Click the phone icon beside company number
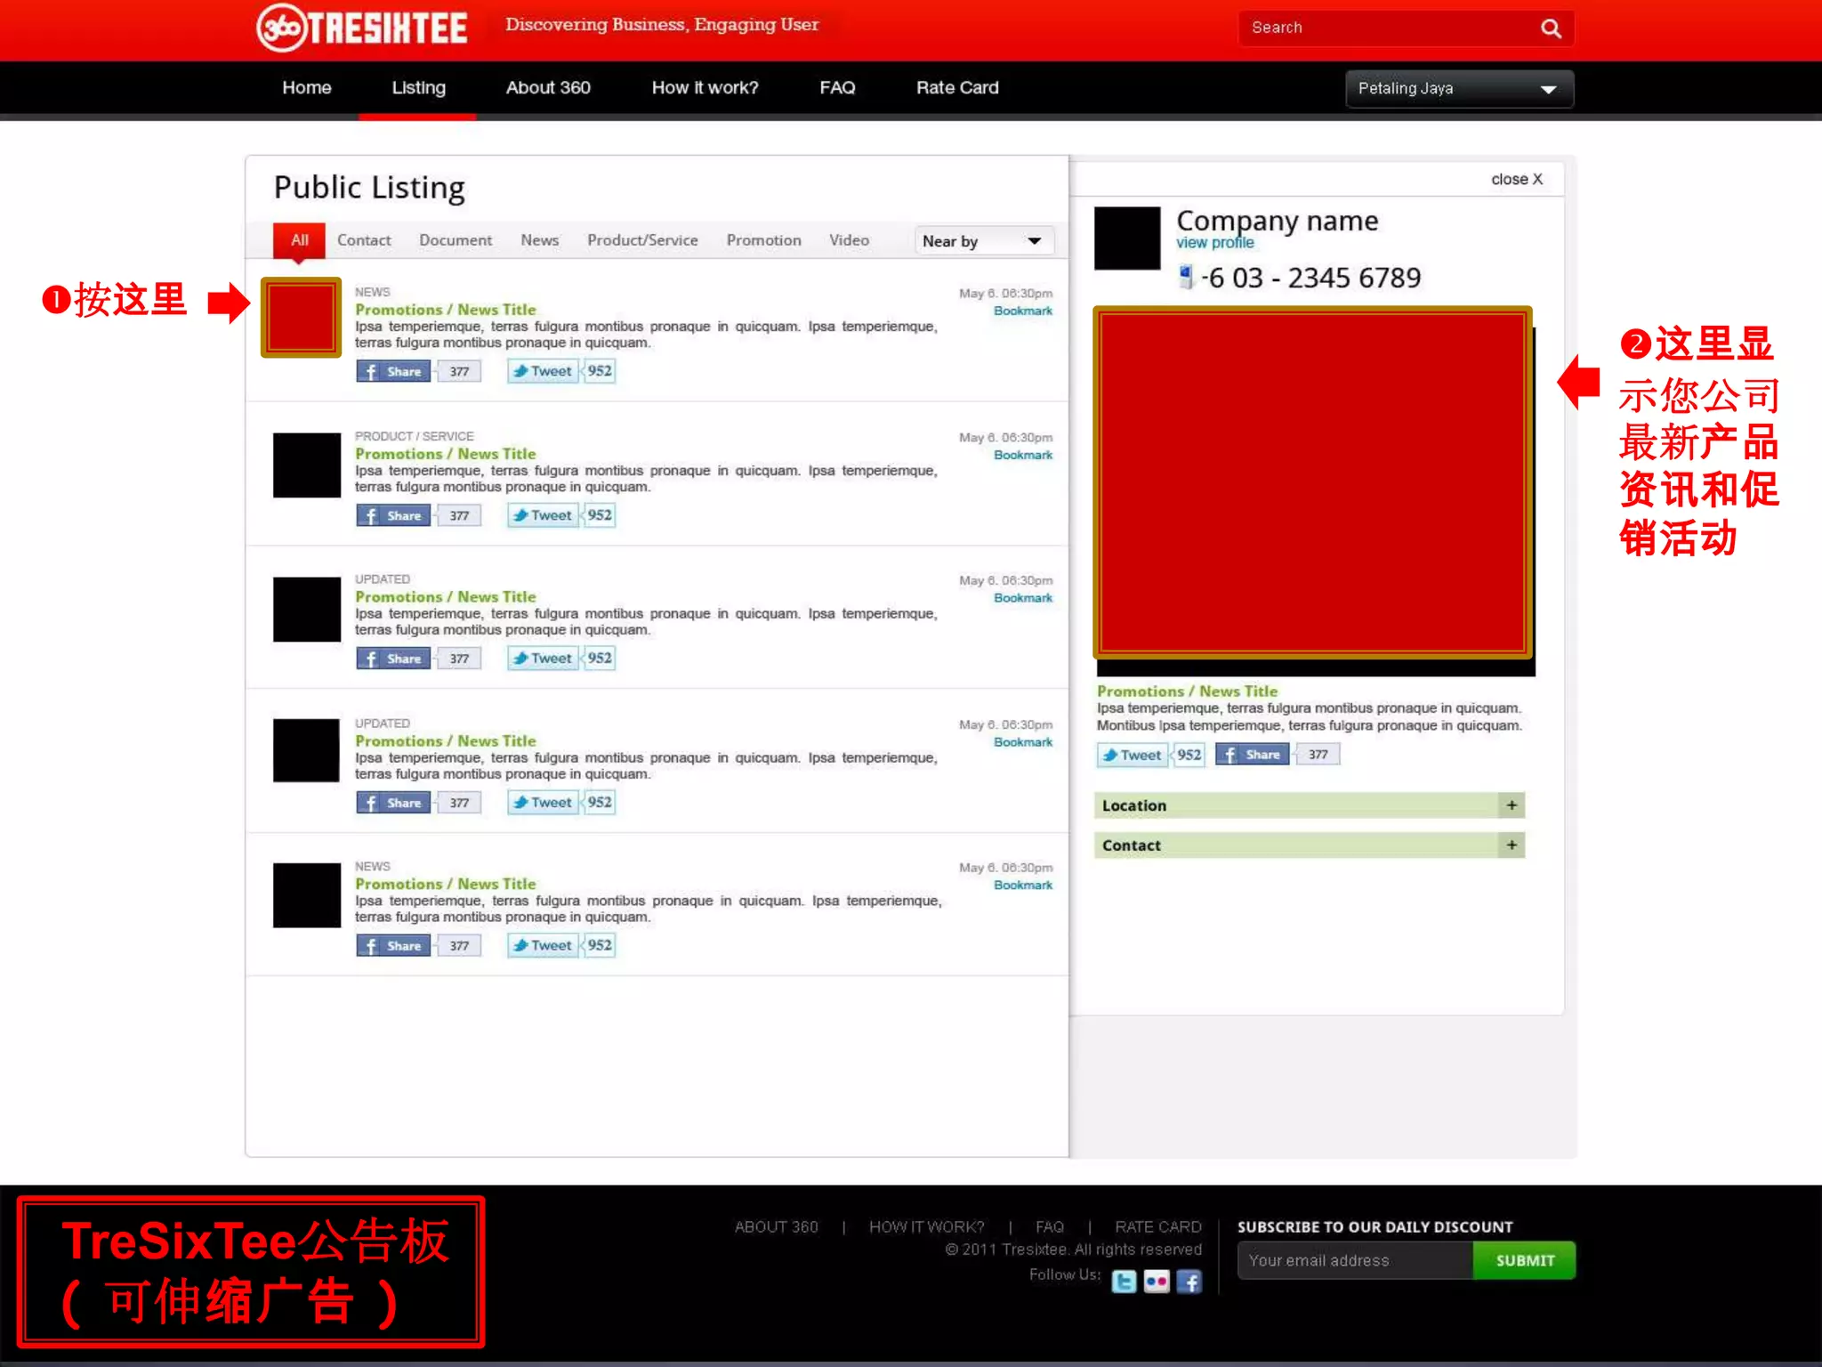Screen dimensions: 1822x1367 click(x=1185, y=277)
